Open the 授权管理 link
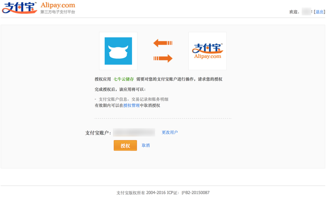This screenshot has width=332, height=200. point(132,105)
